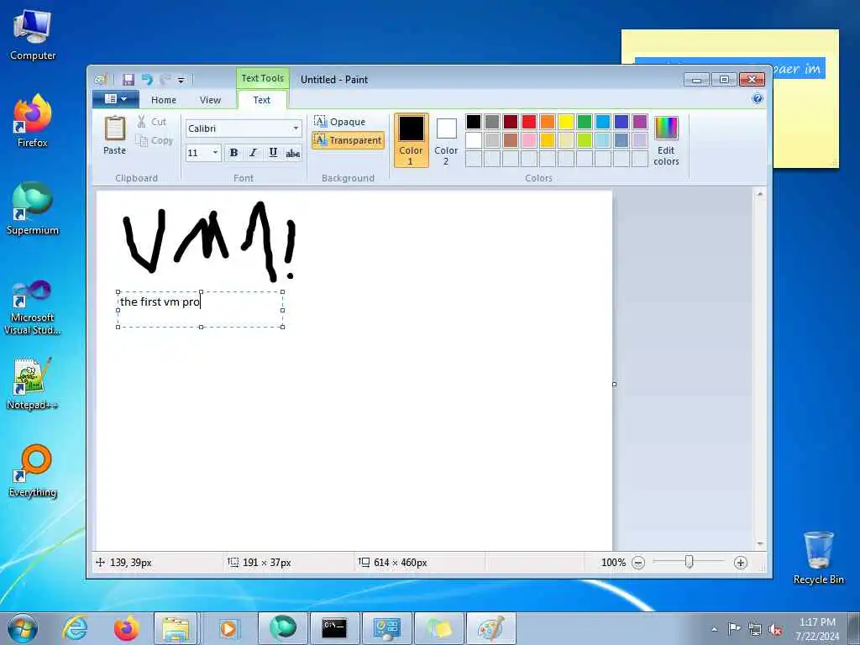Click the Copy button in Clipboard group

pos(155,141)
